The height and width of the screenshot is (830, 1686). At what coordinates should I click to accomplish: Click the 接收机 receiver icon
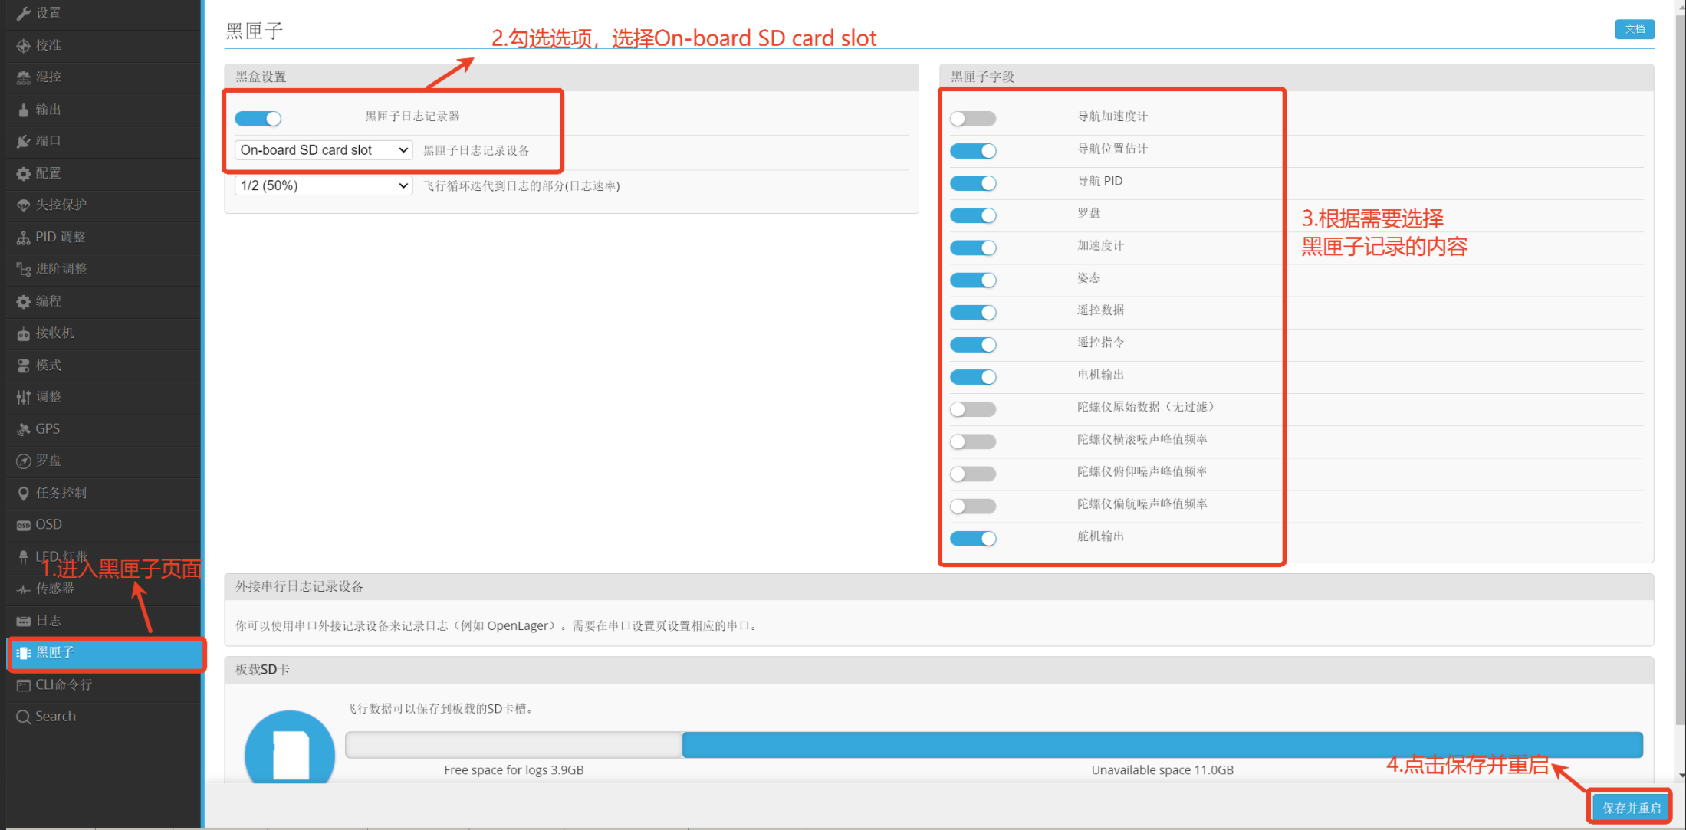[24, 333]
